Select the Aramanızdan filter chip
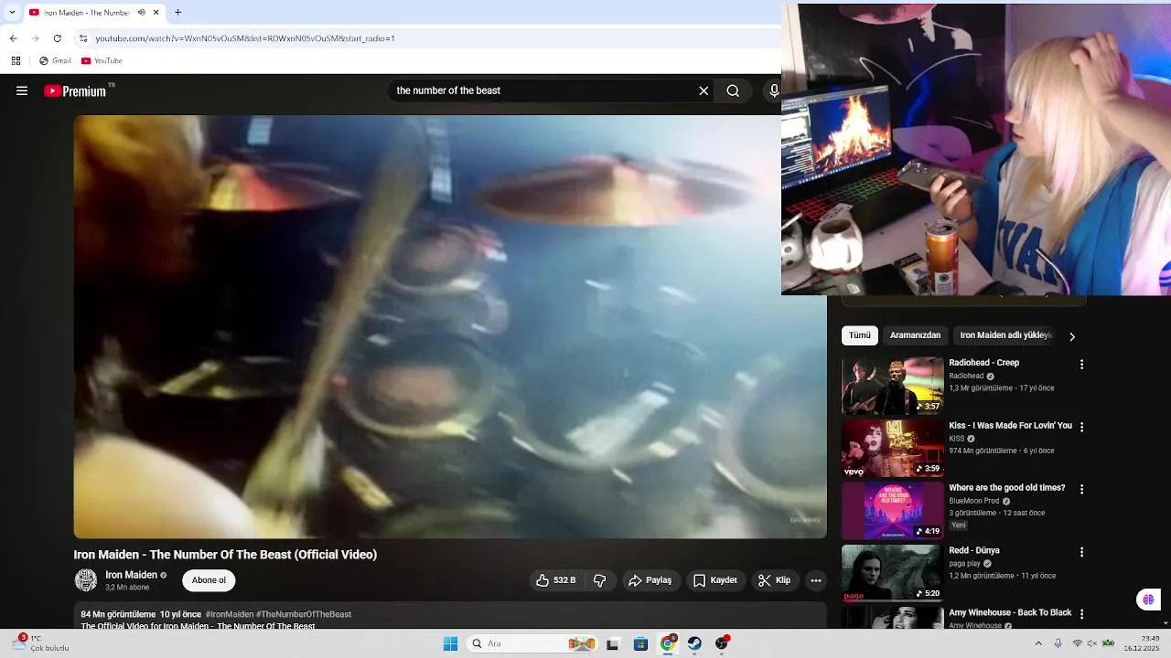 [x=916, y=335]
